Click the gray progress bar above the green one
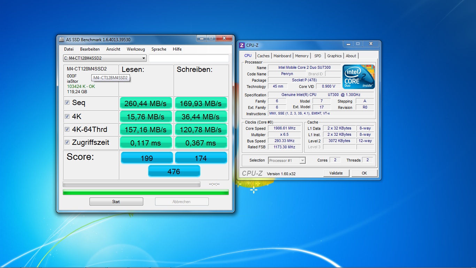Image resolution: width=476 pixels, height=268 pixels. pyautogui.click(x=131, y=184)
